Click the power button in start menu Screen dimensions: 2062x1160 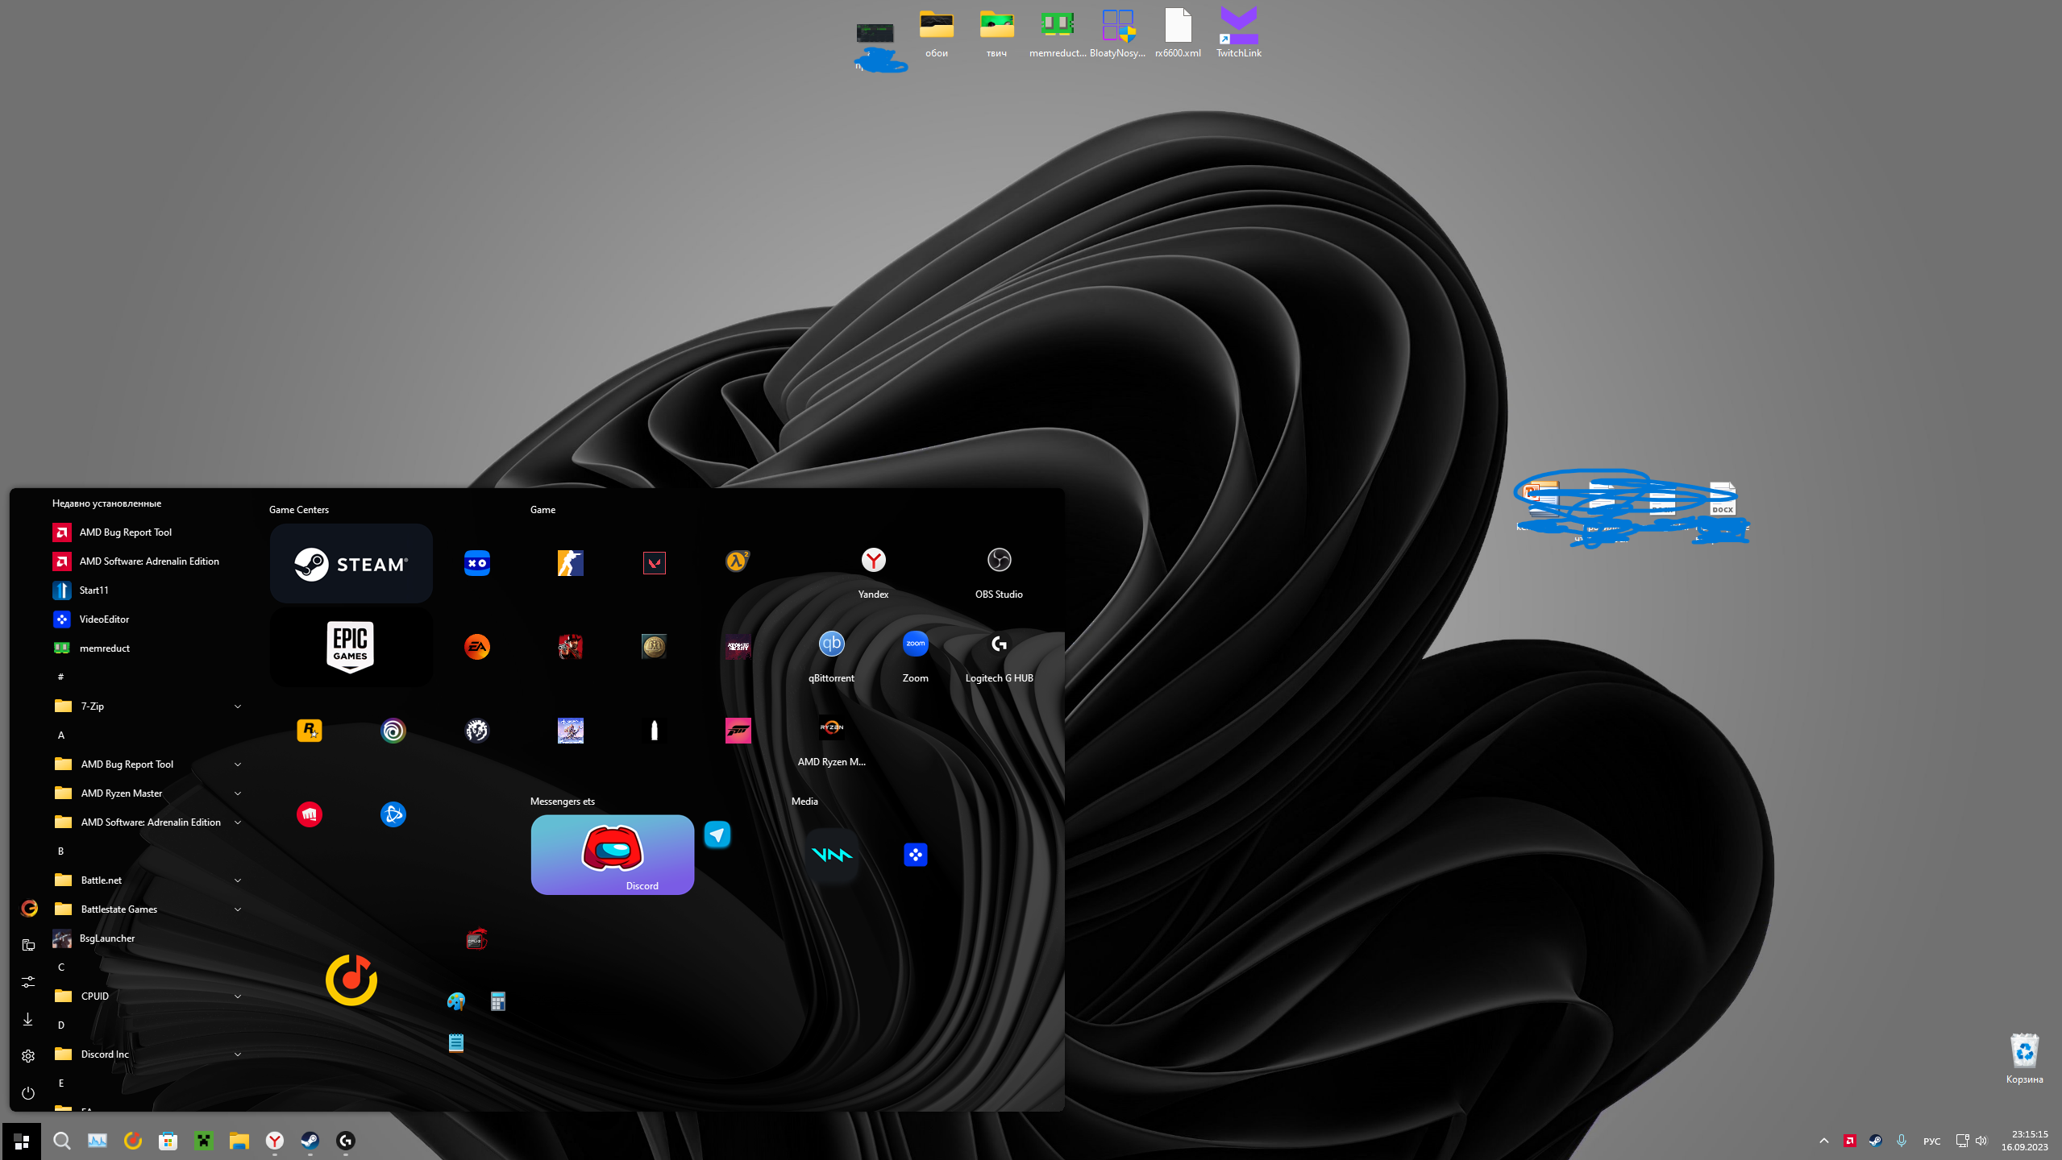pos(28,1093)
